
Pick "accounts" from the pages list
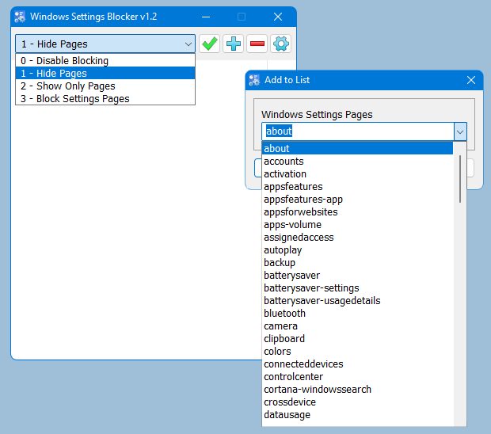[x=284, y=162]
